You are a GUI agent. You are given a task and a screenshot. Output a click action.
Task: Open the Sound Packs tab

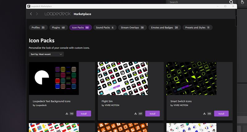[105, 28]
